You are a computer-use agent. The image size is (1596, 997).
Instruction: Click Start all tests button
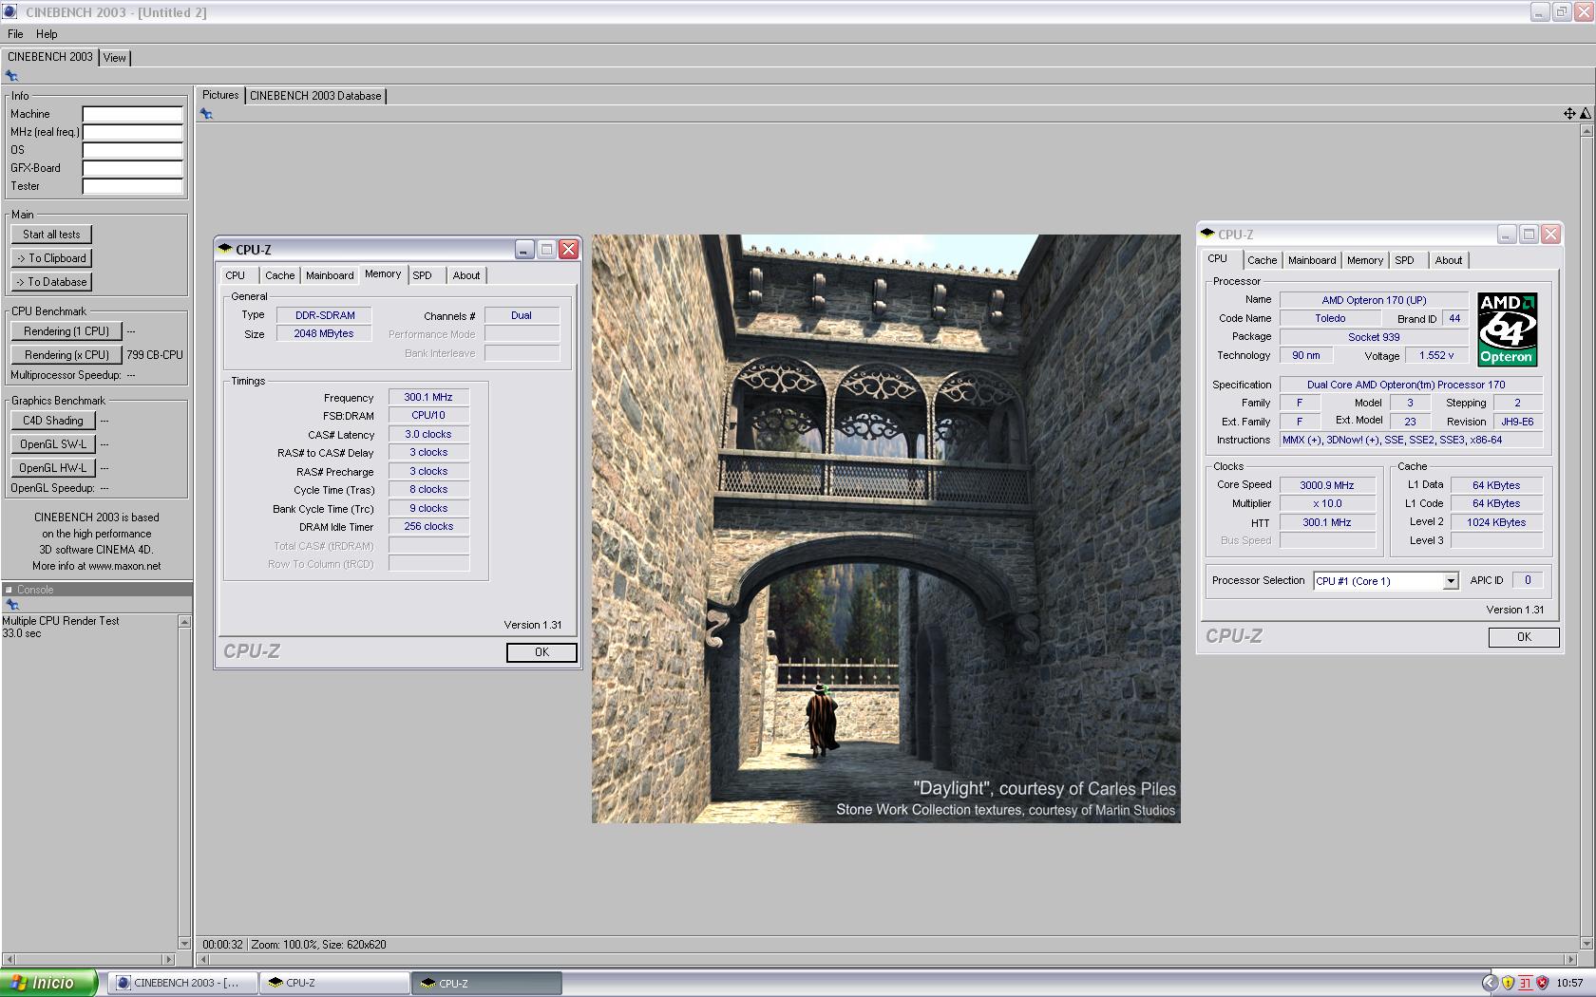click(x=51, y=235)
